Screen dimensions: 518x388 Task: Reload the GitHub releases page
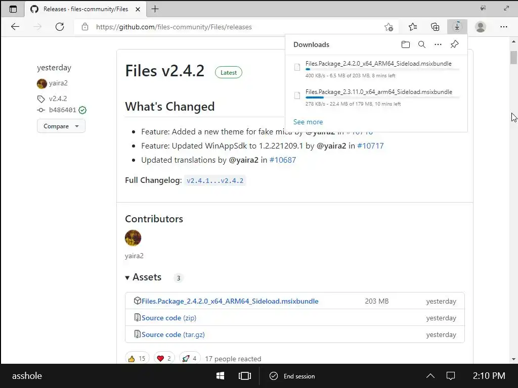60,27
